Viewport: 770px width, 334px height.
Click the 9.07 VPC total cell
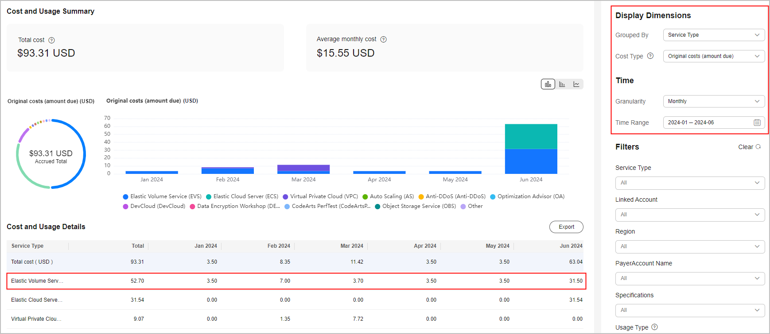point(139,319)
